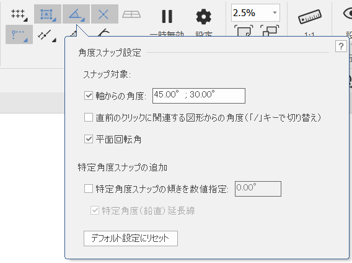The image size is (352, 263).
Task: Click the fit-to-objects zoom icon
Action: [270, 31]
